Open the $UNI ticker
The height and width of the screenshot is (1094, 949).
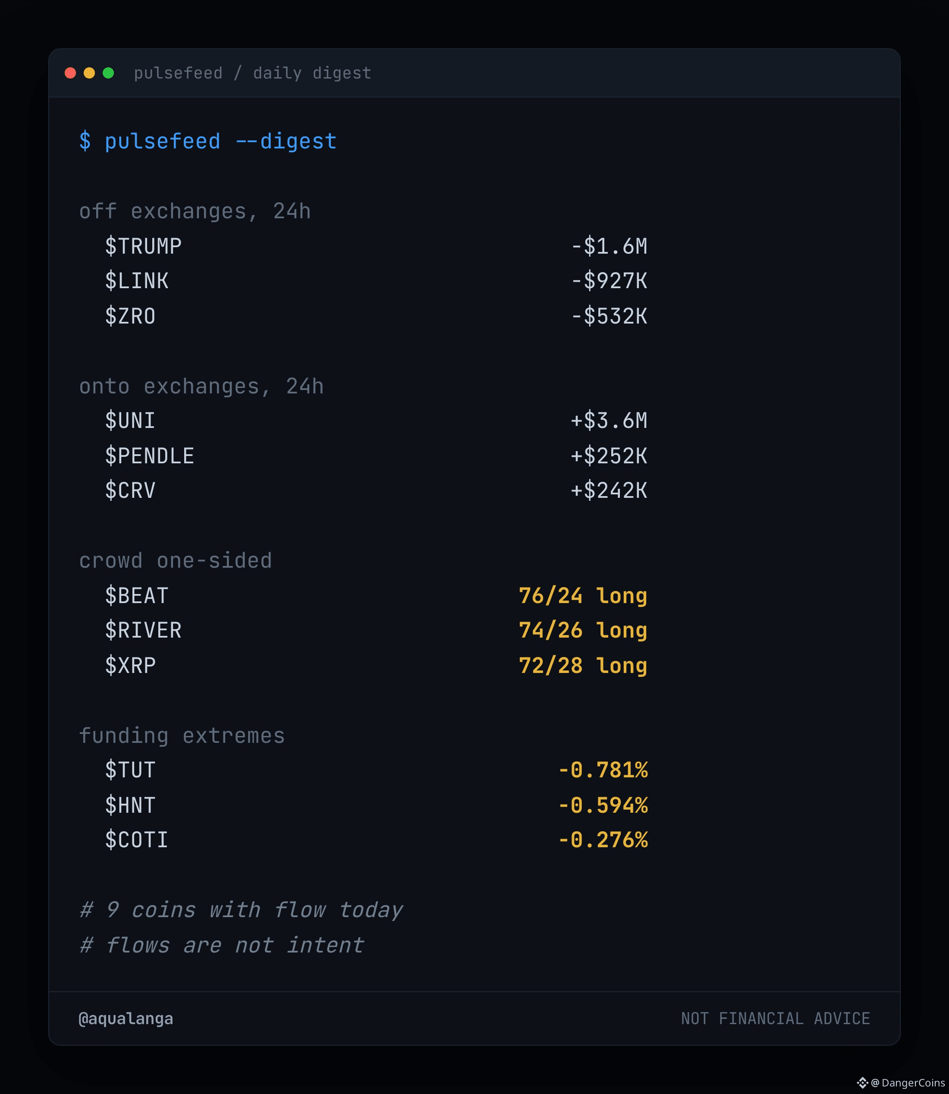[130, 421]
